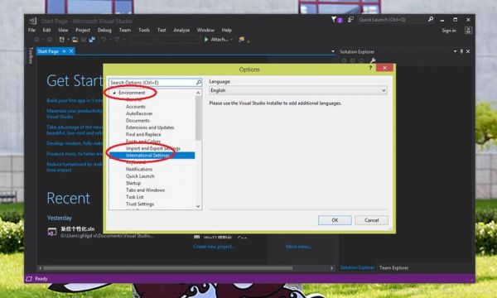Click the Quick Launch magnifier icon
The width and height of the screenshot is (497, 298).
pyautogui.click(x=431, y=20)
